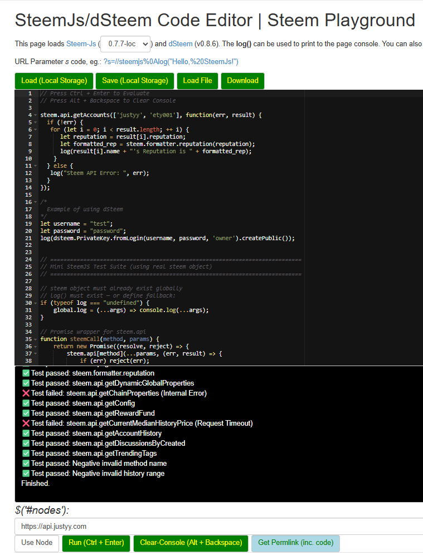423x555 pixels.
Task: Collapse callback fold at line 37
Action: 36,354
